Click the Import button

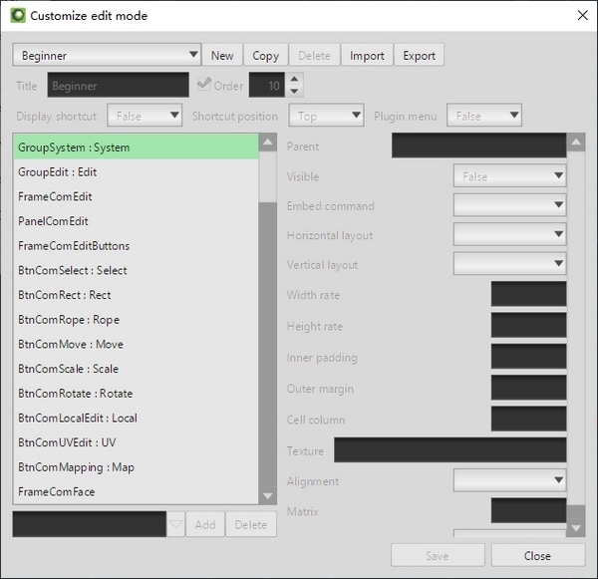point(367,55)
